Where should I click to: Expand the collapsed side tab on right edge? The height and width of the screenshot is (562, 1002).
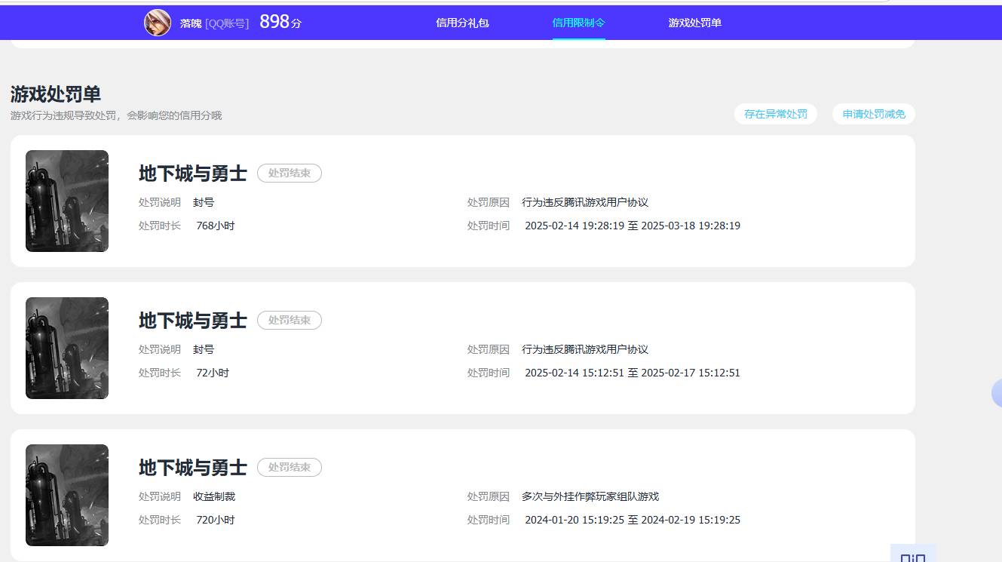click(997, 392)
